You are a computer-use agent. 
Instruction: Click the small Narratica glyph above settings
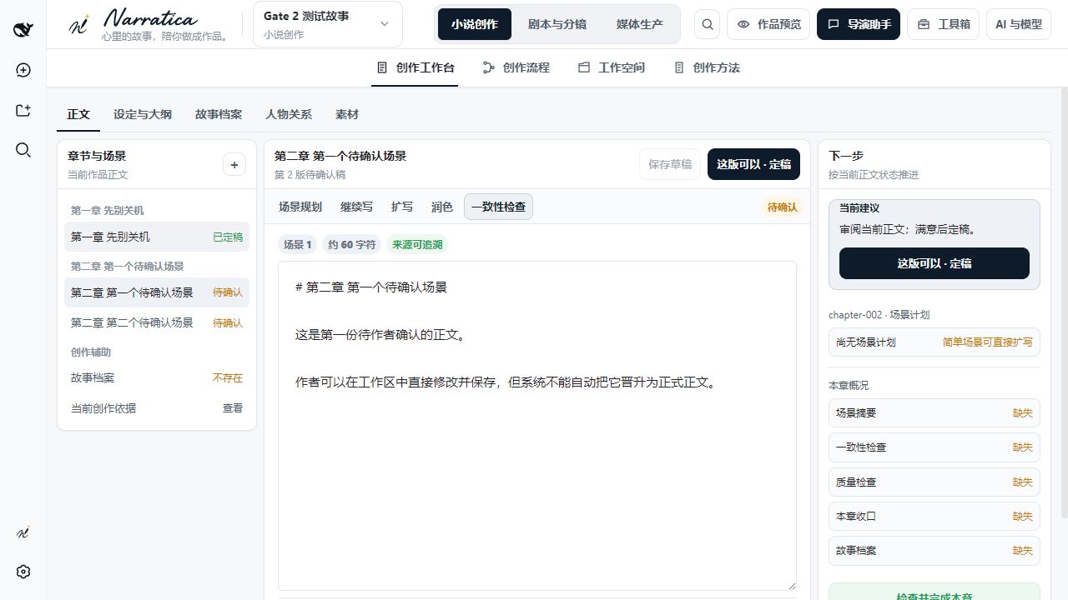tap(23, 532)
